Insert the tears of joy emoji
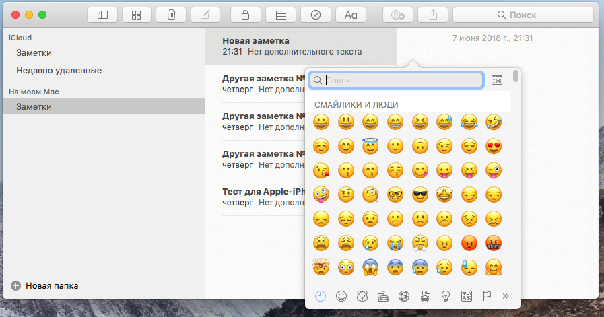This screenshot has width=604, height=317. [x=469, y=122]
